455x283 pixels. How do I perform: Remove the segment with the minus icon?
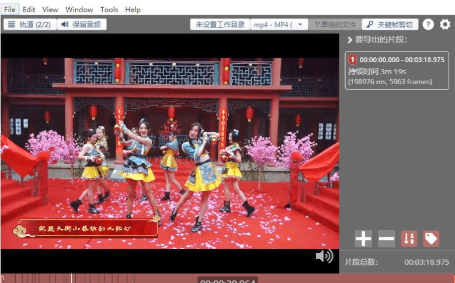point(387,239)
